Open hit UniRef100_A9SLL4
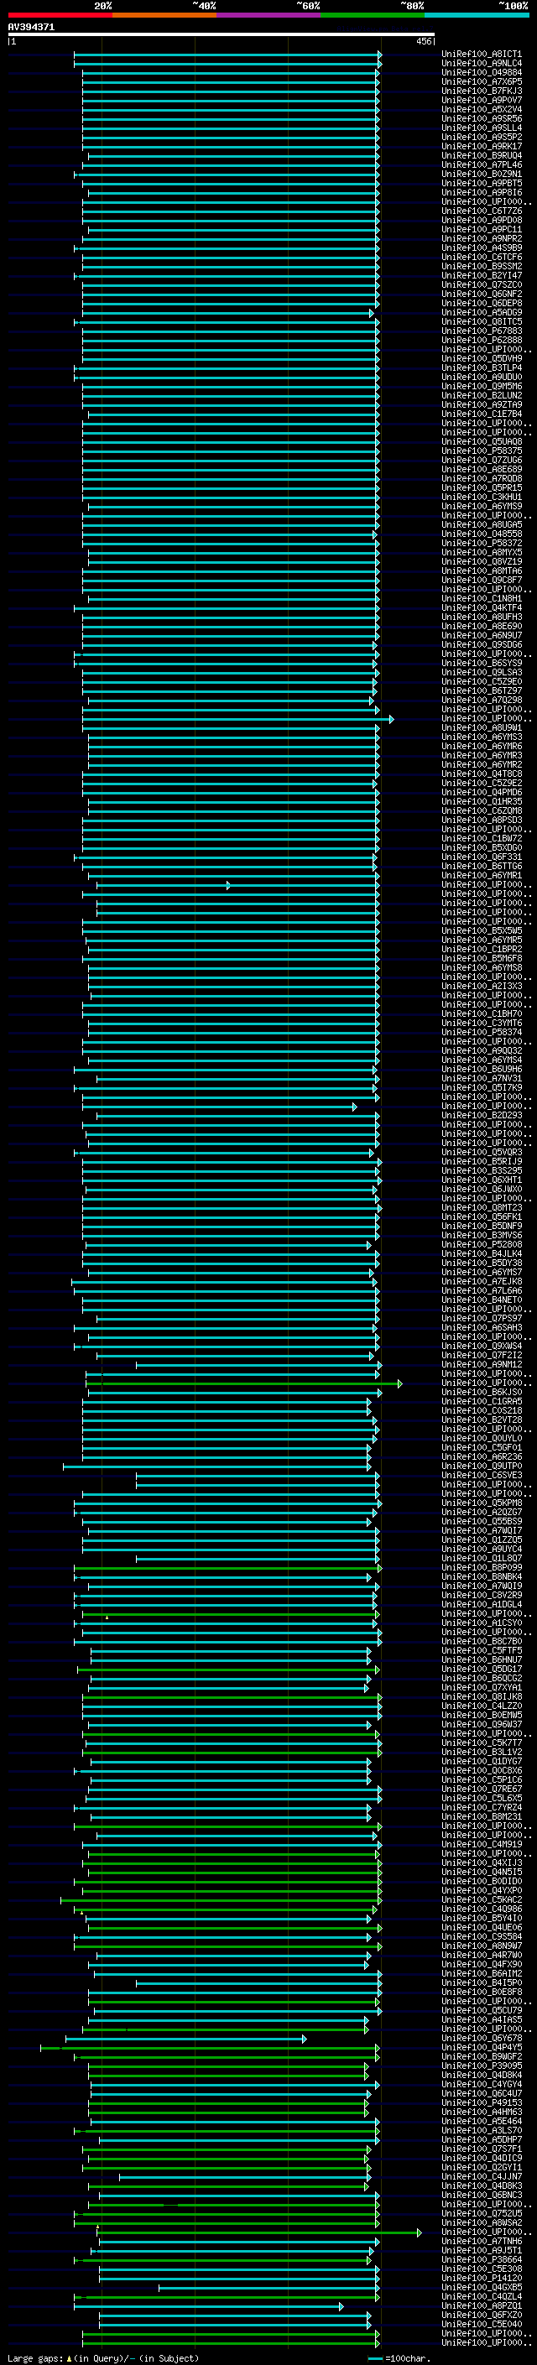 pyautogui.click(x=482, y=128)
